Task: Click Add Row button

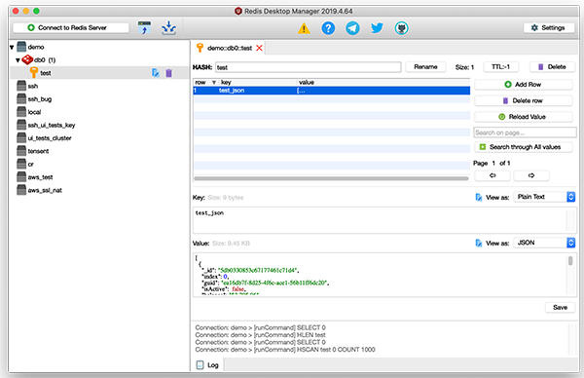Action: pyautogui.click(x=524, y=85)
